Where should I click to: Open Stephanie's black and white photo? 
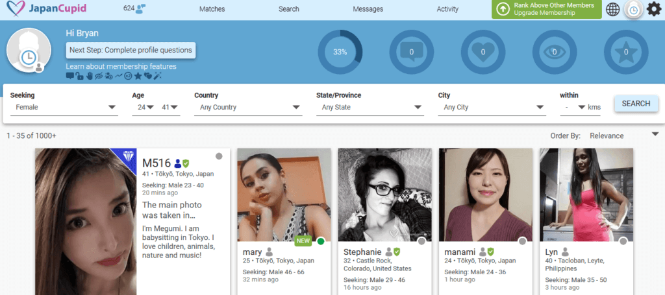tap(384, 195)
